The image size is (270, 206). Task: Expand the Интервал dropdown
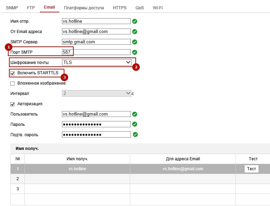[x=96, y=93]
